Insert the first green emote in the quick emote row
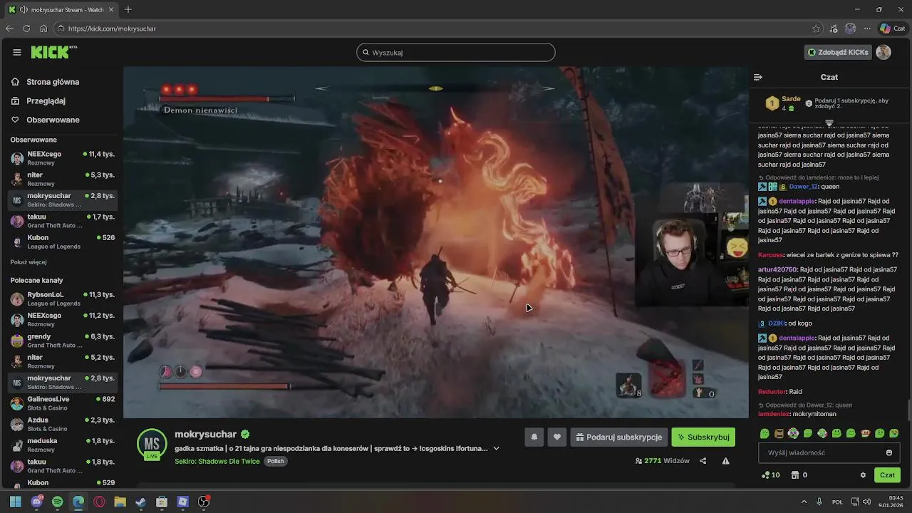The width and height of the screenshot is (912, 513). pyautogui.click(x=765, y=433)
